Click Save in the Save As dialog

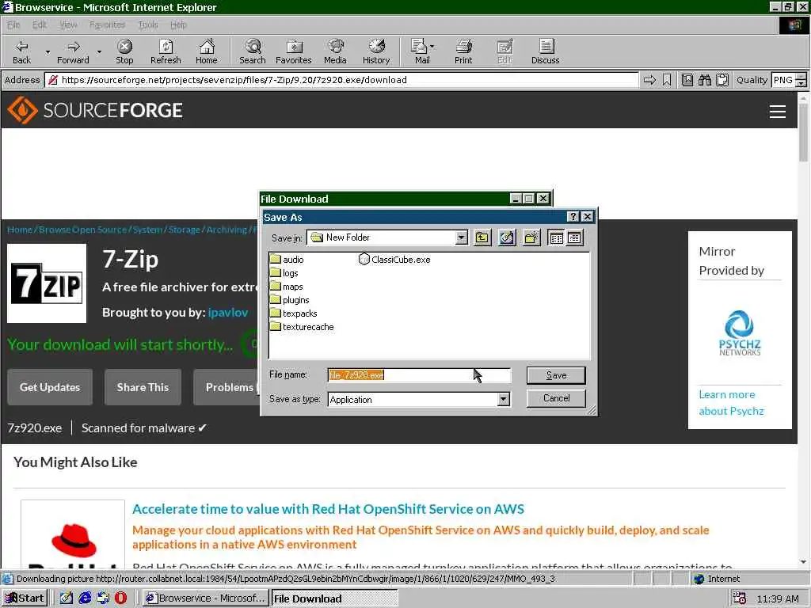[x=556, y=375]
